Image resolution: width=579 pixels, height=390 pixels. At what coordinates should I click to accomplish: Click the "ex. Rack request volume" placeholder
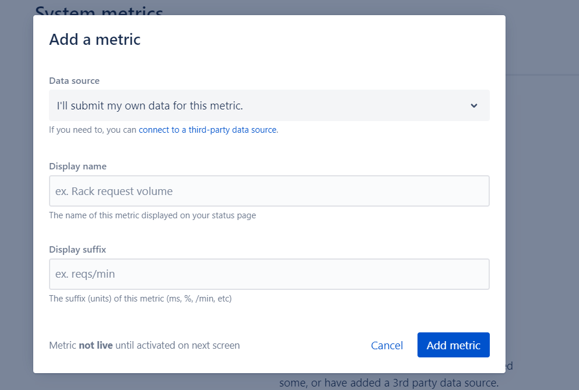coord(114,191)
